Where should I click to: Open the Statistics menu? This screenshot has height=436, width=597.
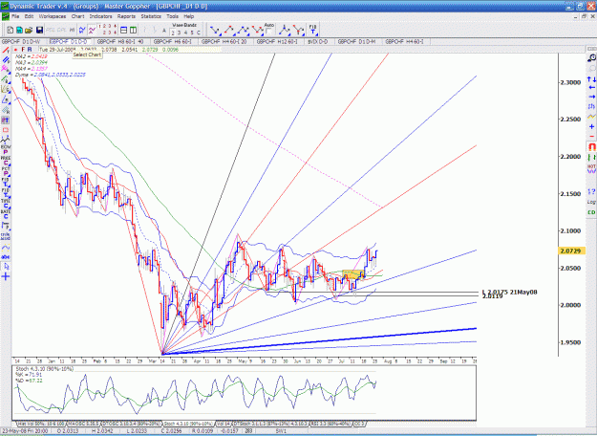point(151,16)
